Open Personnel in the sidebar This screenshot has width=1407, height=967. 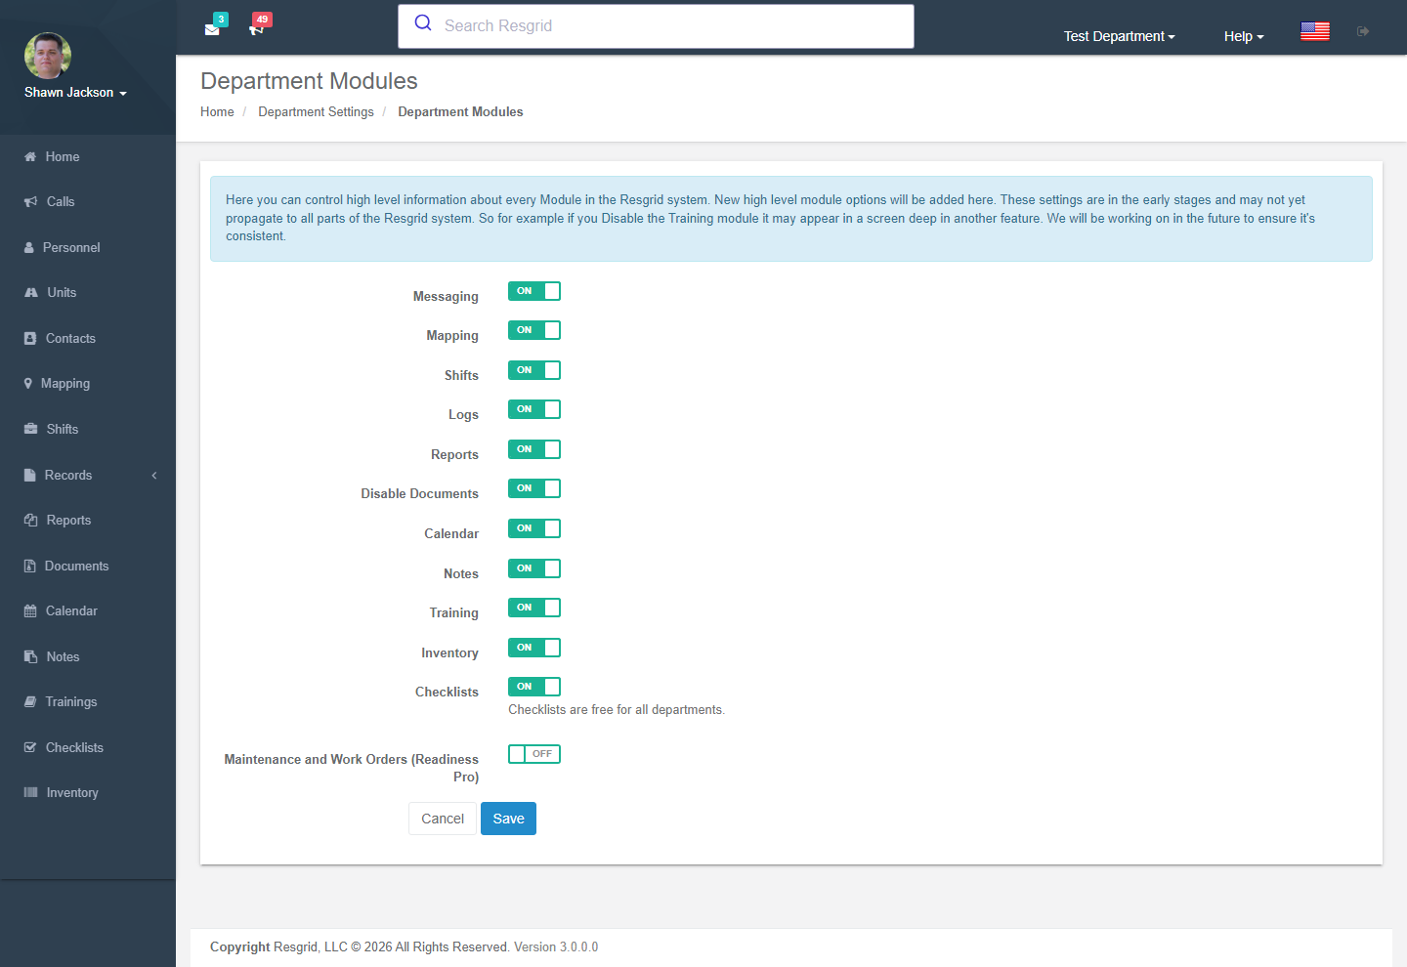(x=88, y=248)
